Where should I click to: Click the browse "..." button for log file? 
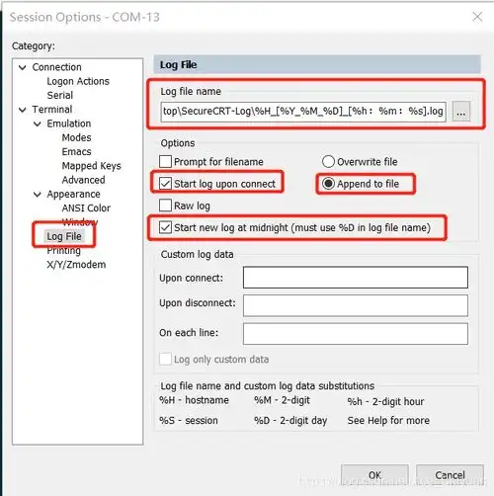coord(460,112)
